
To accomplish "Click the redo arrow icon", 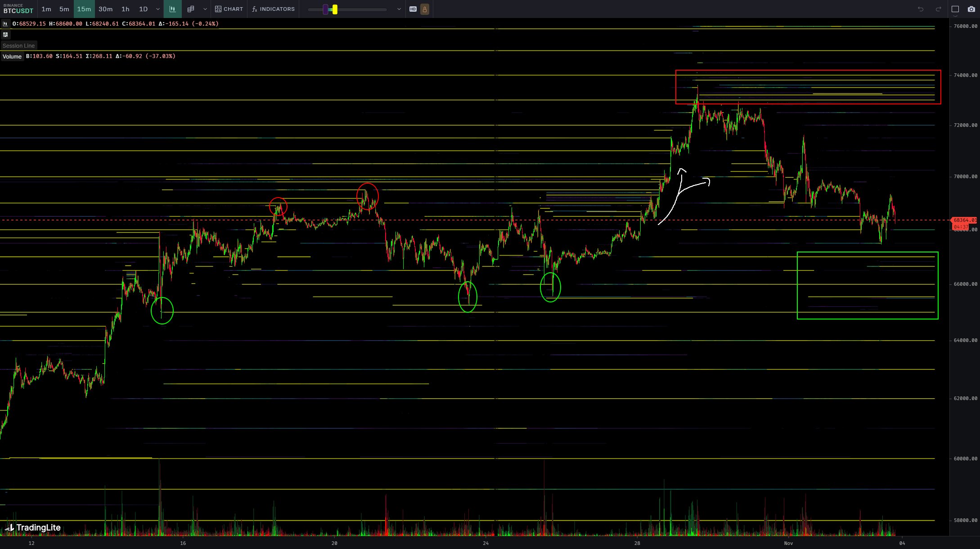I will pyautogui.click(x=939, y=9).
